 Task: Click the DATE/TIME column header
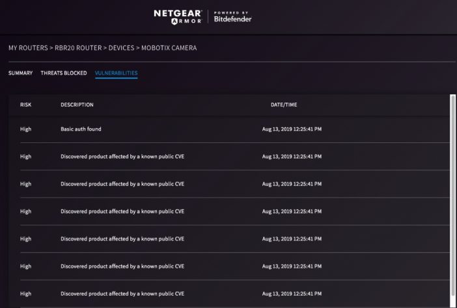(x=284, y=105)
